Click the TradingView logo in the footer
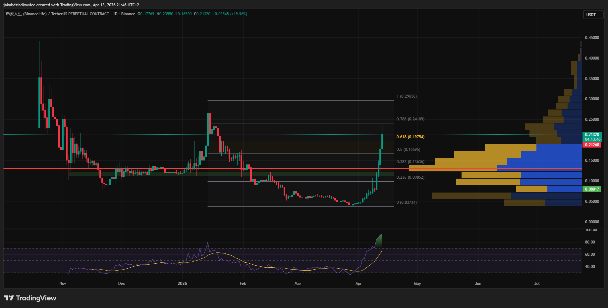The width and height of the screenshot is (608, 308). 30,298
